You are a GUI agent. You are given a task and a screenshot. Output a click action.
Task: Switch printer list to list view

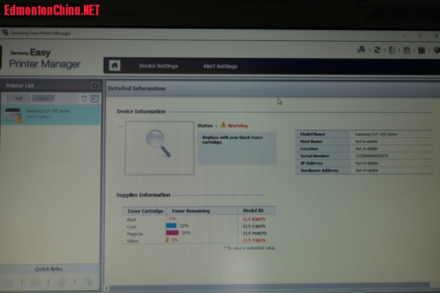[84, 98]
